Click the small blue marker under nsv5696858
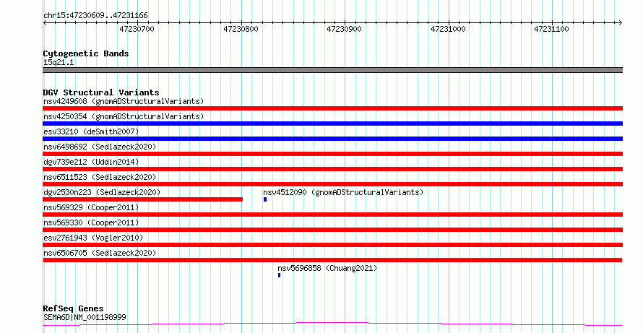 tap(280, 275)
